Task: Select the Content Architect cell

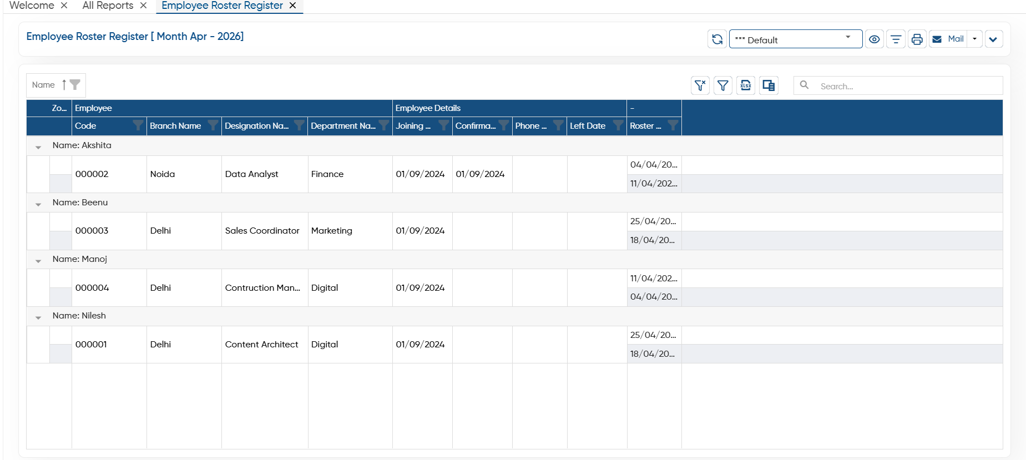Action: tap(265, 345)
